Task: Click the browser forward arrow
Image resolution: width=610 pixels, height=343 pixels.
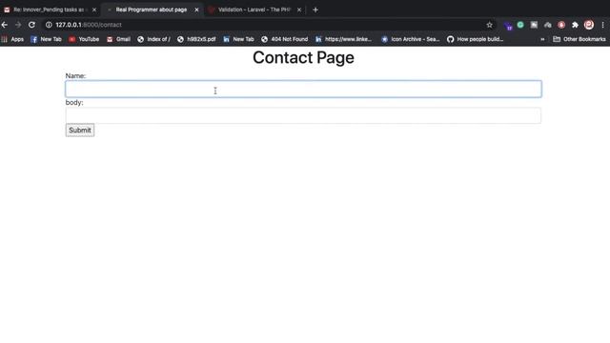Action: coord(18,25)
